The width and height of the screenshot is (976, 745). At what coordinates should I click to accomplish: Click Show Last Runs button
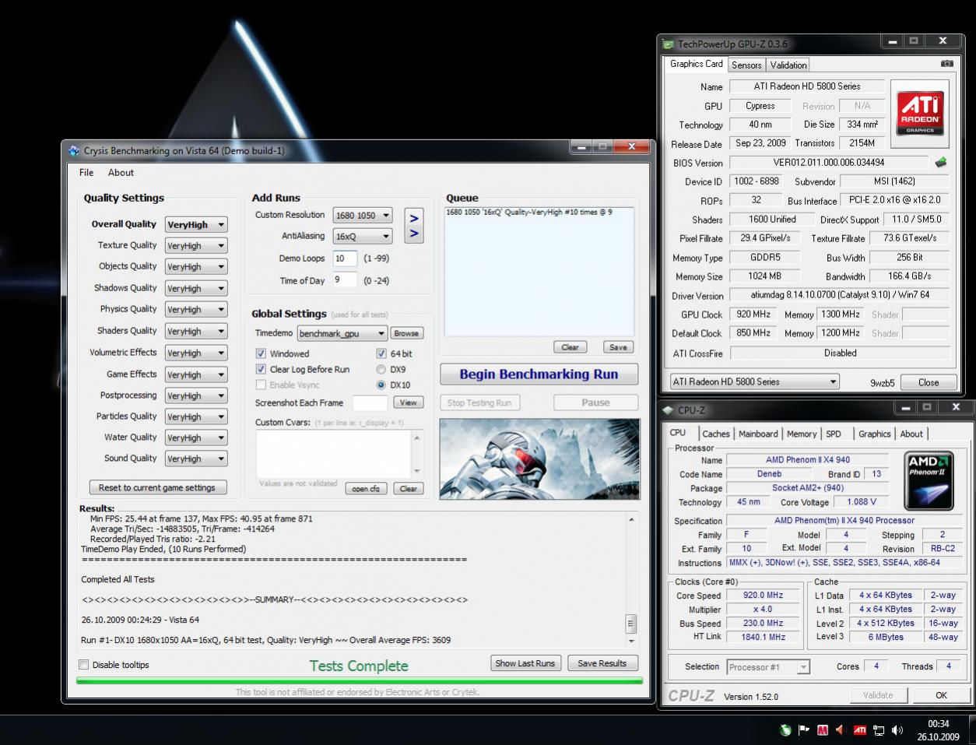[x=525, y=663]
